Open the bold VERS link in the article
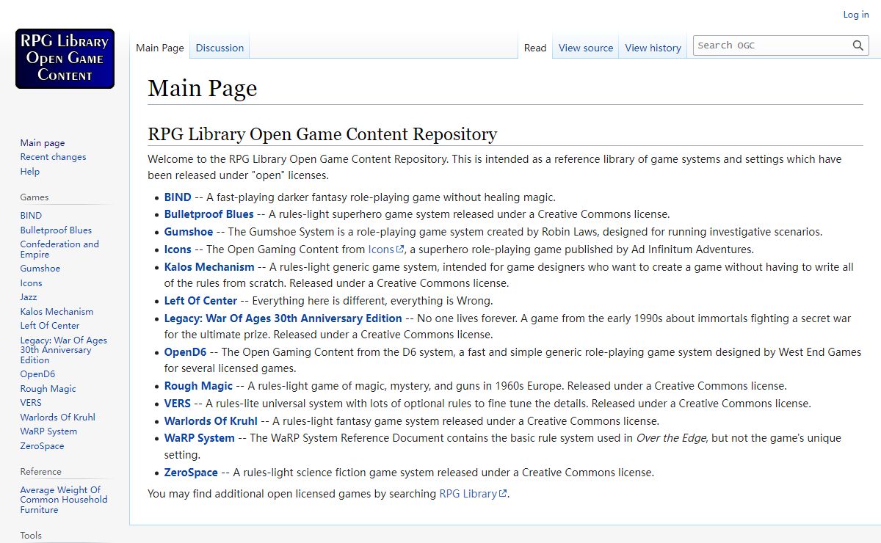The width and height of the screenshot is (881, 543). click(178, 404)
